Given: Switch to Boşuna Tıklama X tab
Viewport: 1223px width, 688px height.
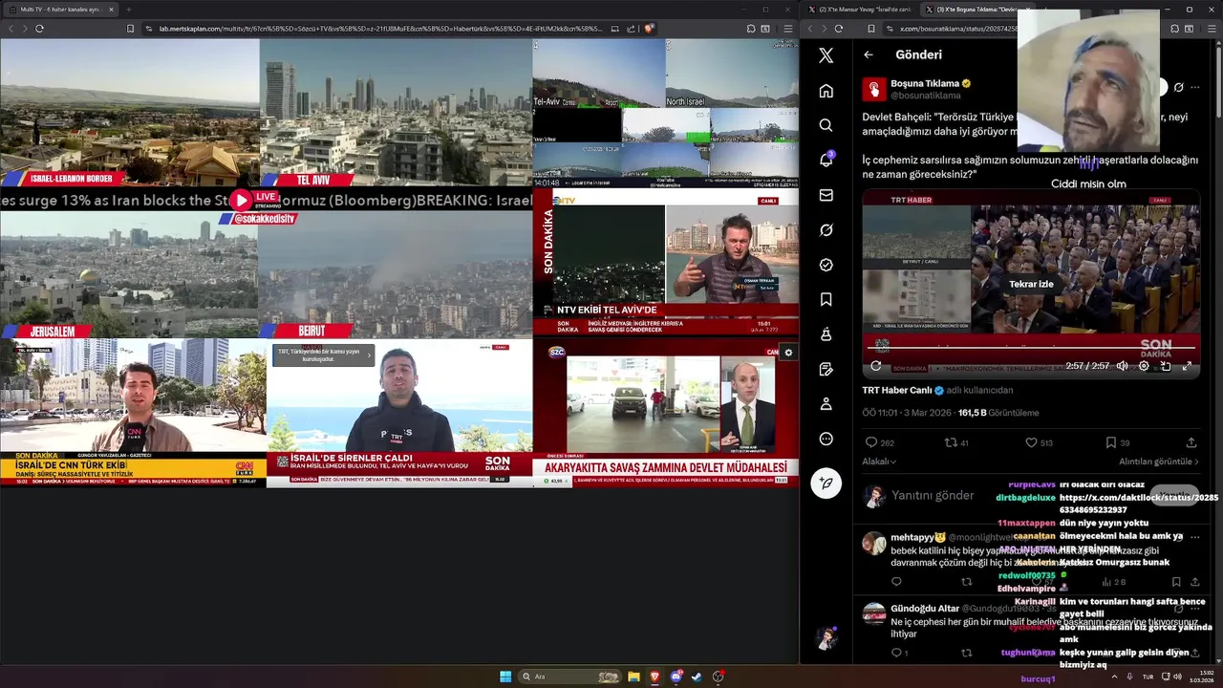Looking at the screenshot, I should (973, 10).
